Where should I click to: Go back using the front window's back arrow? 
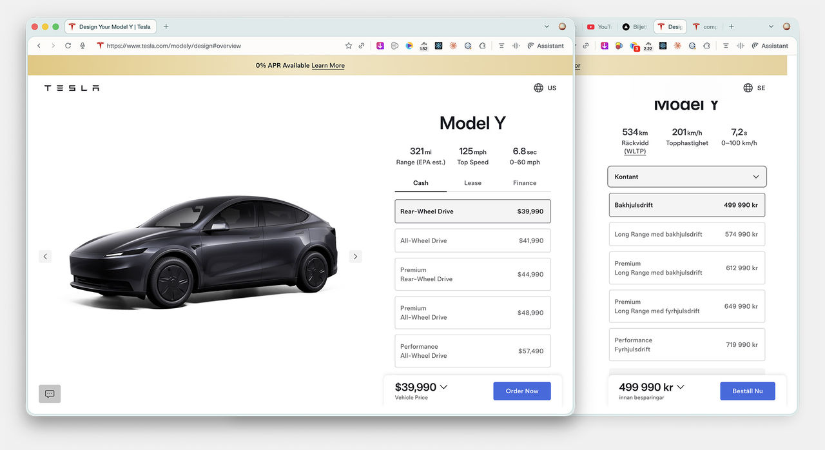coord(39,46)
